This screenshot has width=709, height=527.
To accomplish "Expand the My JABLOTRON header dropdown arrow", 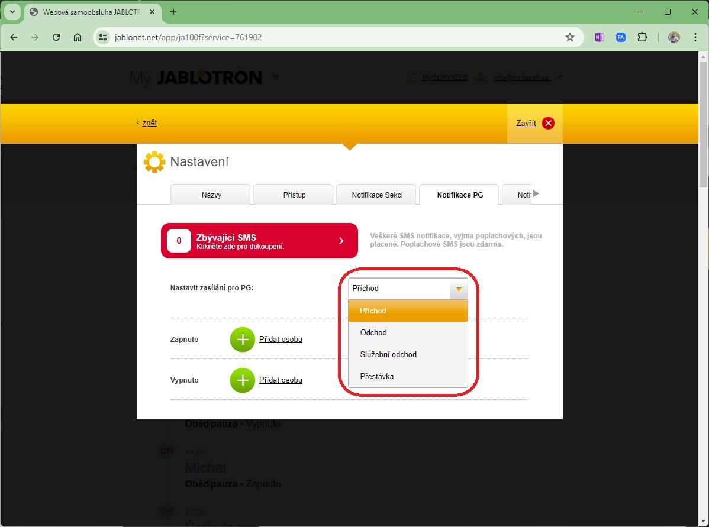I will 275,77.
